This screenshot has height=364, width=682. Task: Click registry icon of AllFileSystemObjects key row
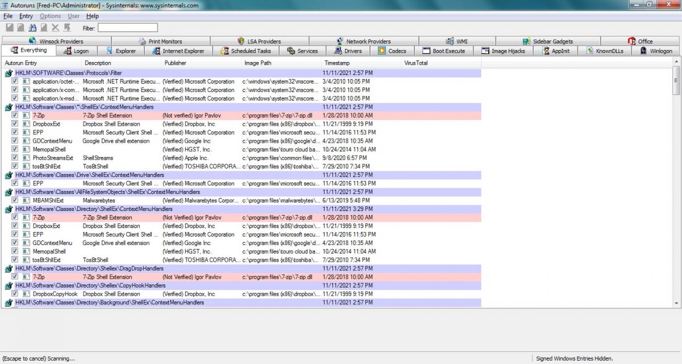tap(9, 192)
